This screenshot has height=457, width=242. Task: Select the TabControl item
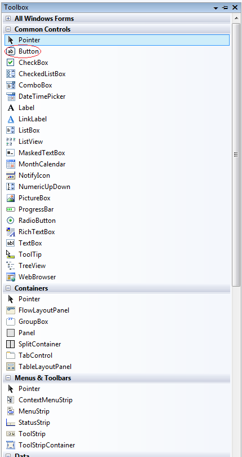coord(29,355)
